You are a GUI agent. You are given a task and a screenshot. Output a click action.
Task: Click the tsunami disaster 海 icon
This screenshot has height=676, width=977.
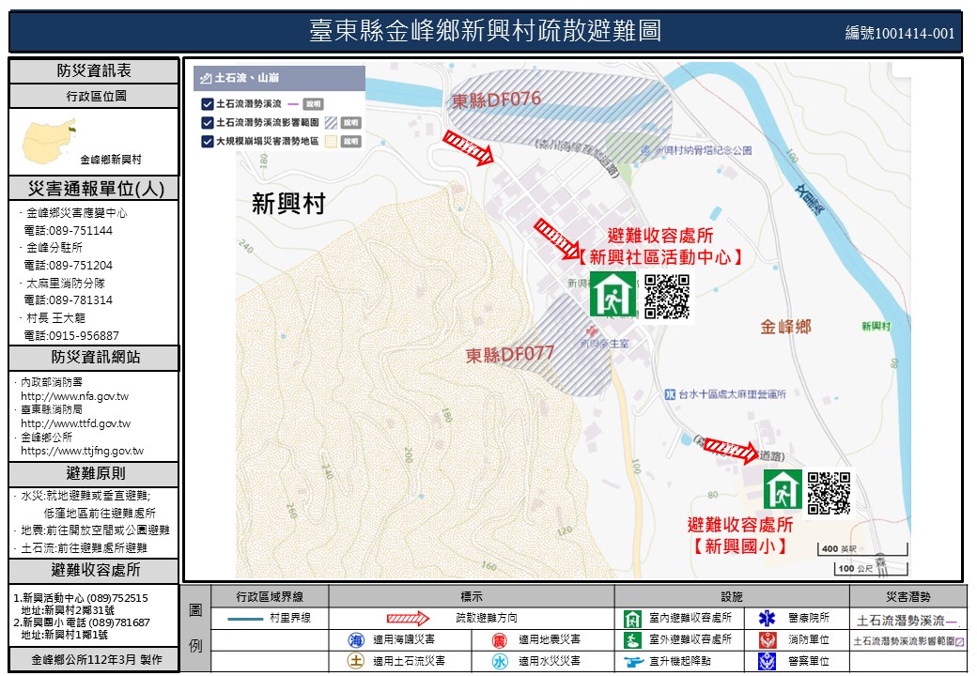pos(356,639)
